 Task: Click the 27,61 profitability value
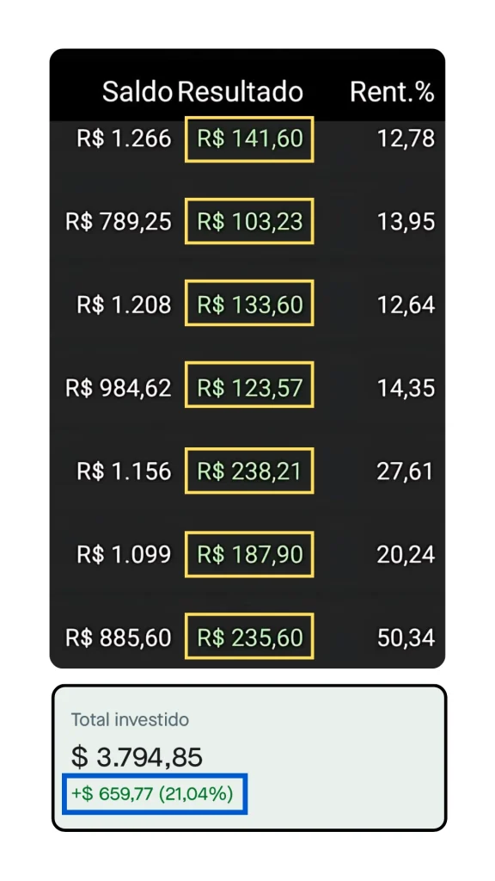pos(406,471)
